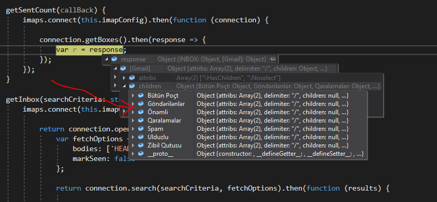Expand the Qaralamalar folder object

[133, 120]
